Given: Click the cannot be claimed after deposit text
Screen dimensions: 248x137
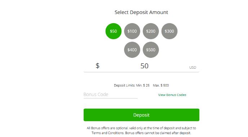Looking at the screenshot, I should tap(168, 133).
